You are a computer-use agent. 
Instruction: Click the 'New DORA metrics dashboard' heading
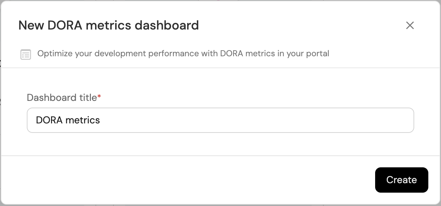108,25
